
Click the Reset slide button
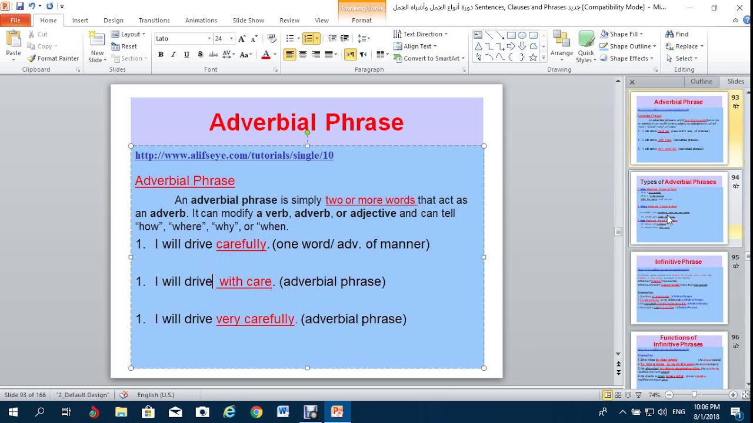[124, 46]
